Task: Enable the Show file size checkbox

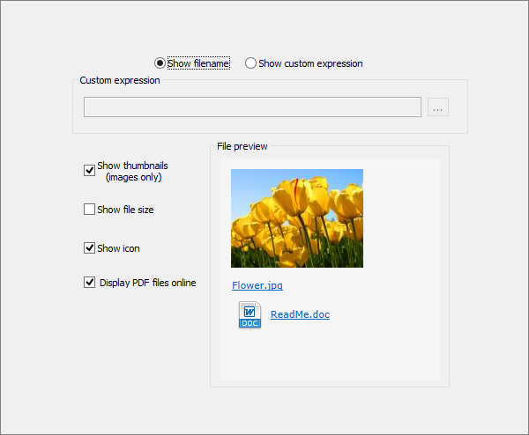Action: pos(89,210)
